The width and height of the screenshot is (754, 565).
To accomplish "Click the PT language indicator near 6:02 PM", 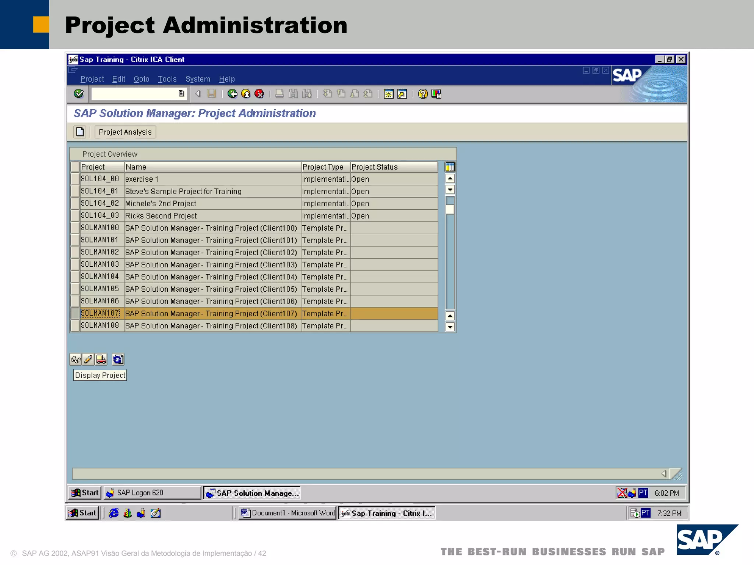I will click(643, 493).
